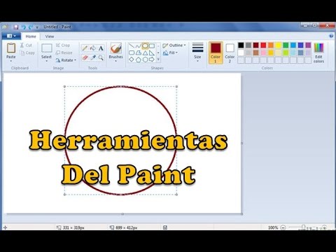Click the selection bottom-right corner handle
This screenshot has height=252, width=336.
click(176, 195)
